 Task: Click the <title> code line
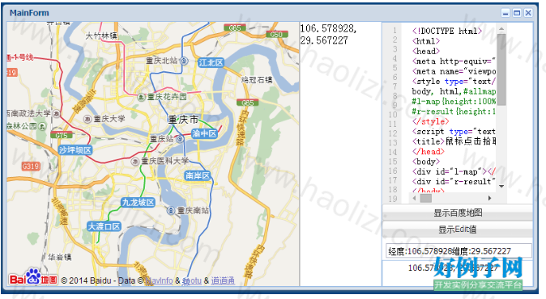point(454,141)
